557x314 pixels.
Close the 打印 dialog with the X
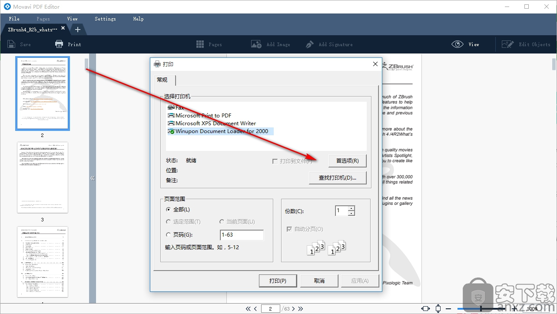tap(375, 64)
